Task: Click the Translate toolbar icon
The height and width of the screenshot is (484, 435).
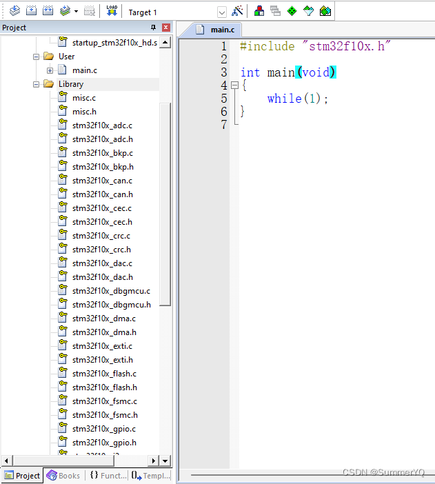Action: pos(14,11)
